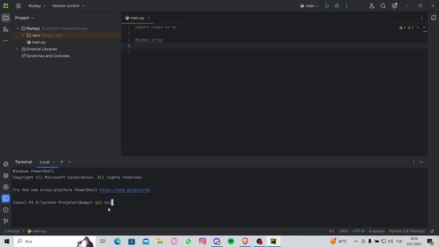Open PyCharm taskbar icon
439x247 pixels.
click(273, 241)
